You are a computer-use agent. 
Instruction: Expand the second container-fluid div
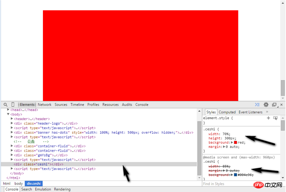coord(12,151)
